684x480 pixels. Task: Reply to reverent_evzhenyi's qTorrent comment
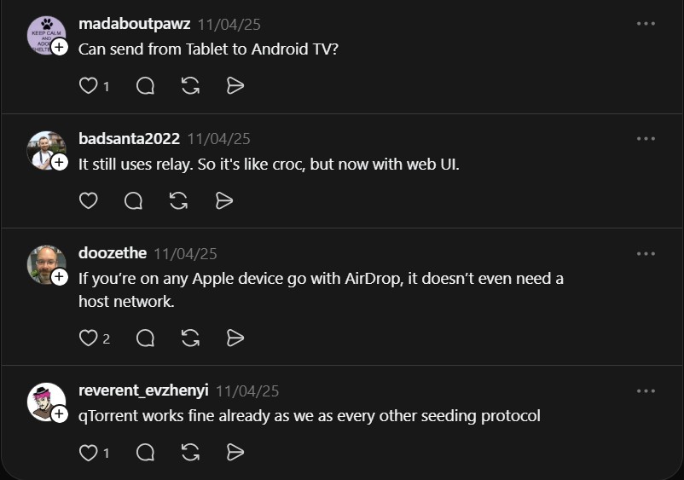tap(145, 453)
